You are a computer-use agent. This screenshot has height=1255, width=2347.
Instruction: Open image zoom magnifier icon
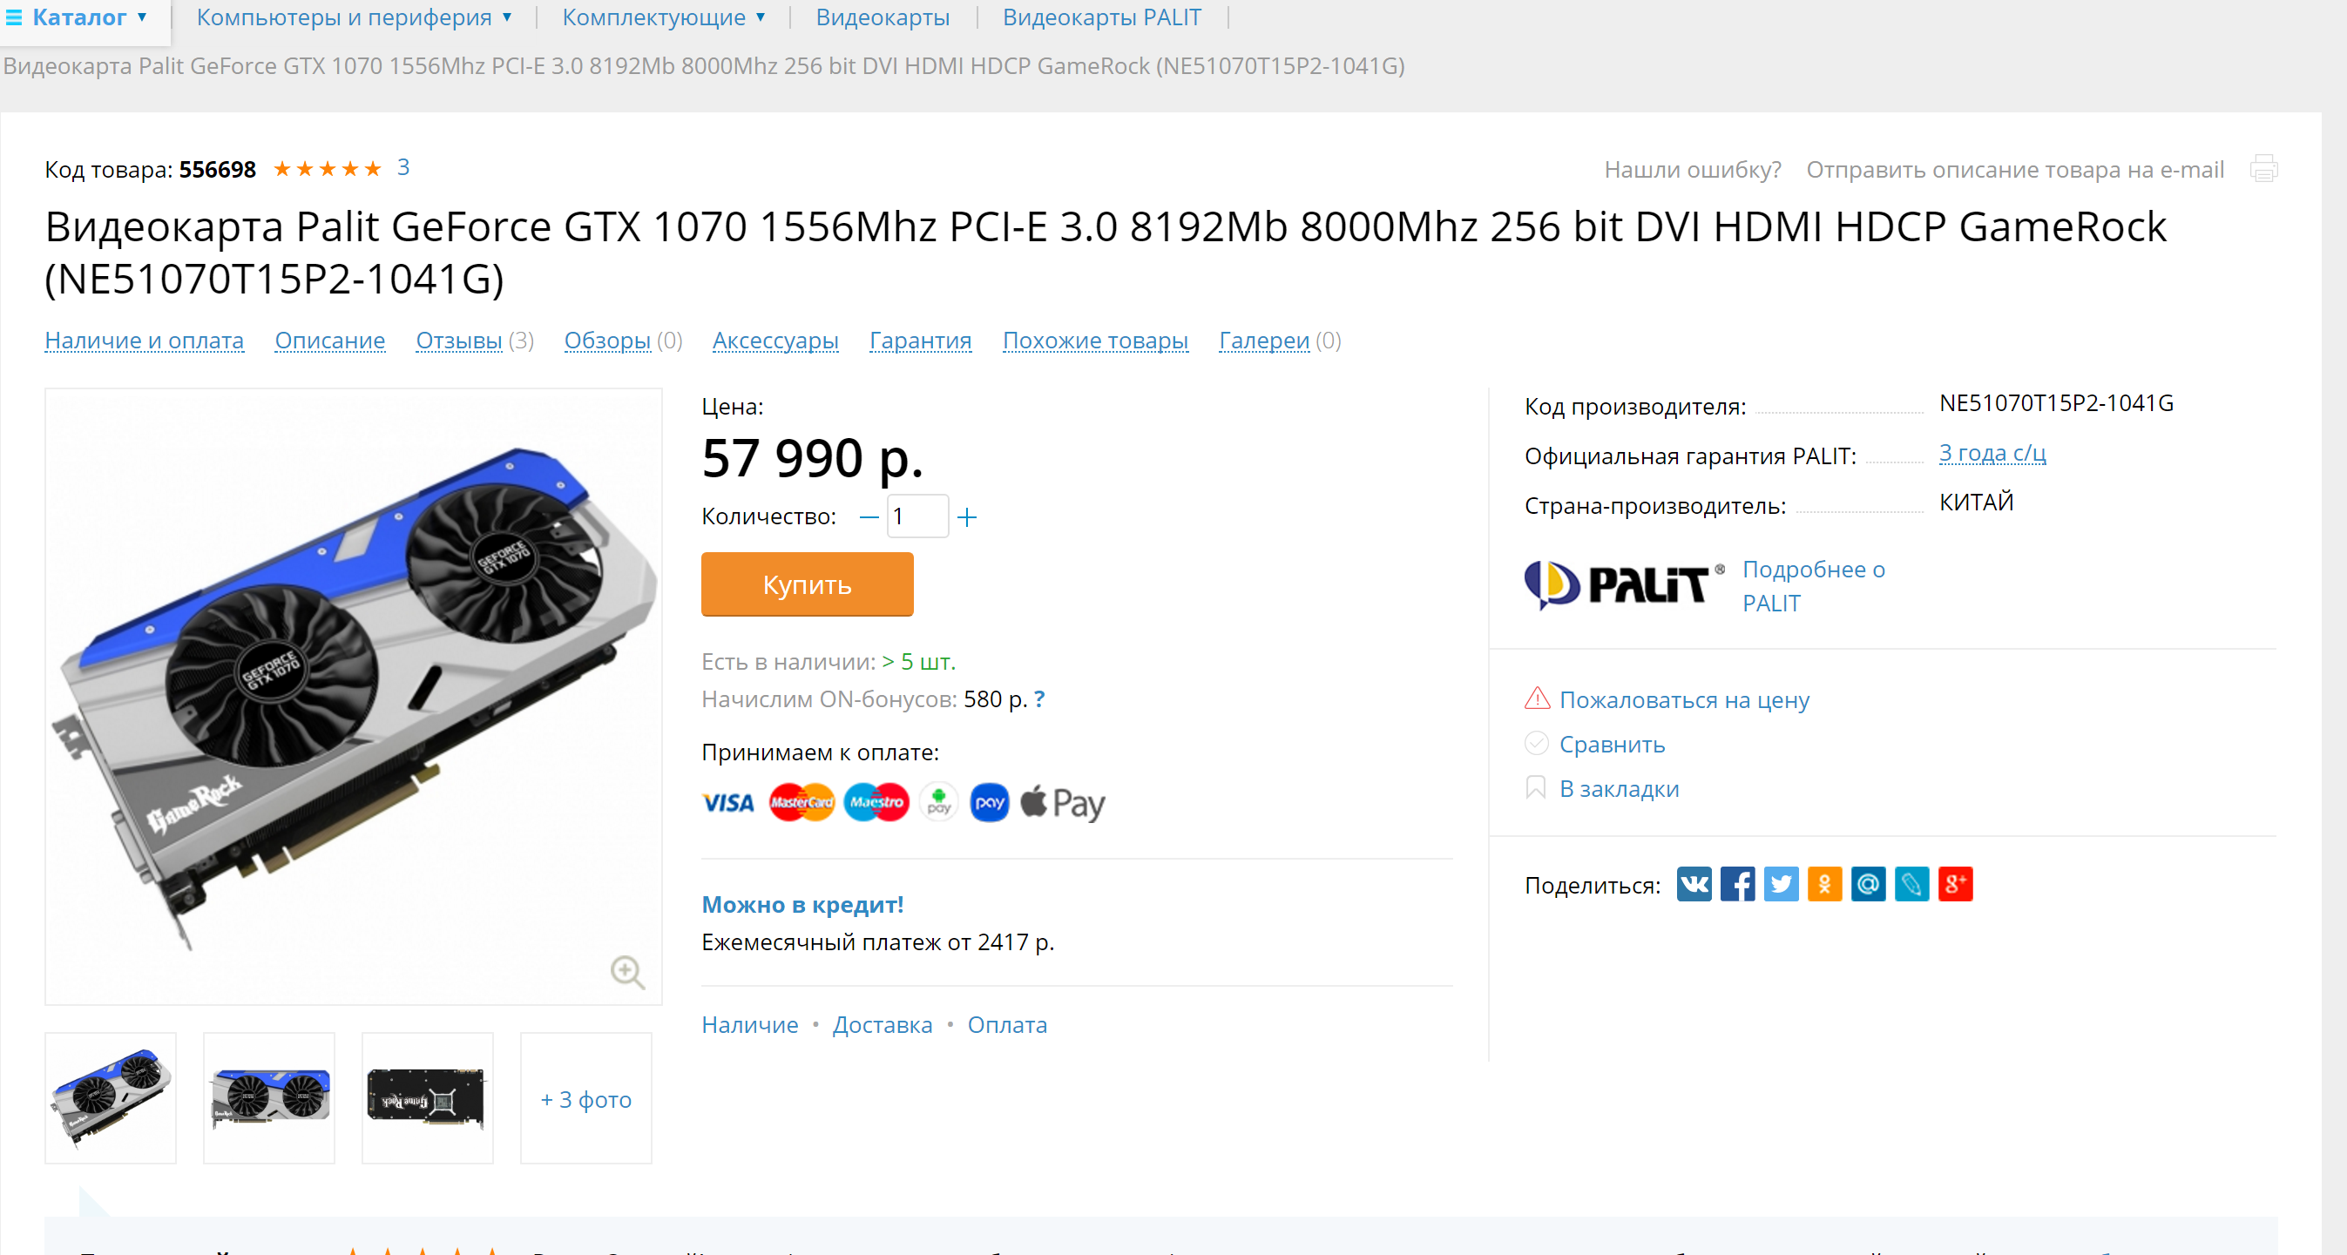click(x=627, y=972)
